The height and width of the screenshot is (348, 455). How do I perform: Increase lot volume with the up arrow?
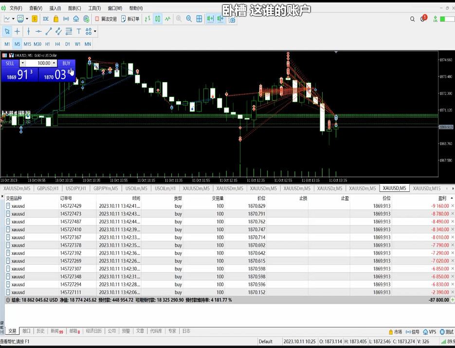54,62
